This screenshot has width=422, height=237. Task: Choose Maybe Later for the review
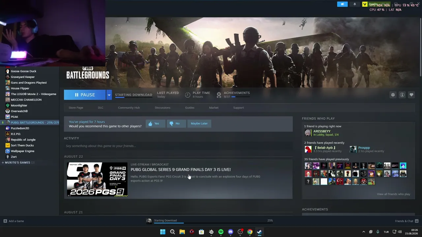point(199,123)
